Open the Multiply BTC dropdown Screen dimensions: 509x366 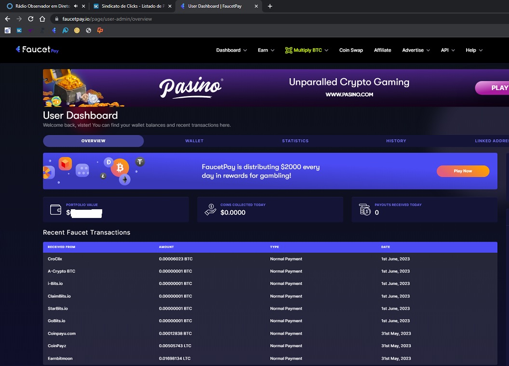pos(307,50)
